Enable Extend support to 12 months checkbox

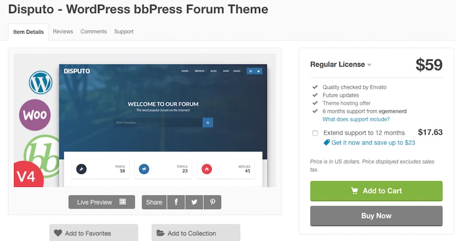tap(315, 133)
